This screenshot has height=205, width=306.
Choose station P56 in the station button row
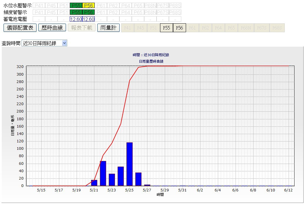pos(180,28)
